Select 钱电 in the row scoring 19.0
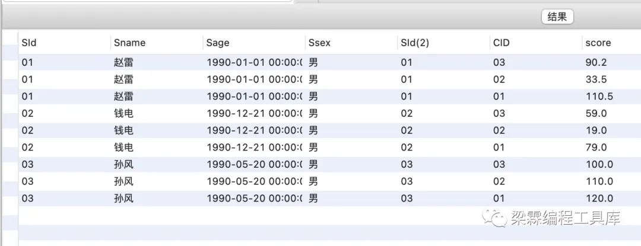This screenshot has height=246, width=641. click(123, 130)
